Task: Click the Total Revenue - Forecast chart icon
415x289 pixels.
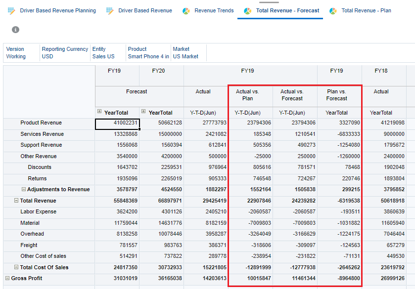Action: tap(246, 9)
